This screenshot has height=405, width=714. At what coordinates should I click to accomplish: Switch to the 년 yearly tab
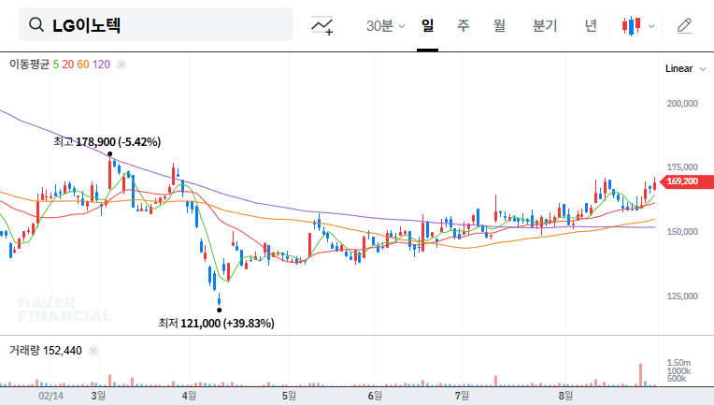coord(591,25)
